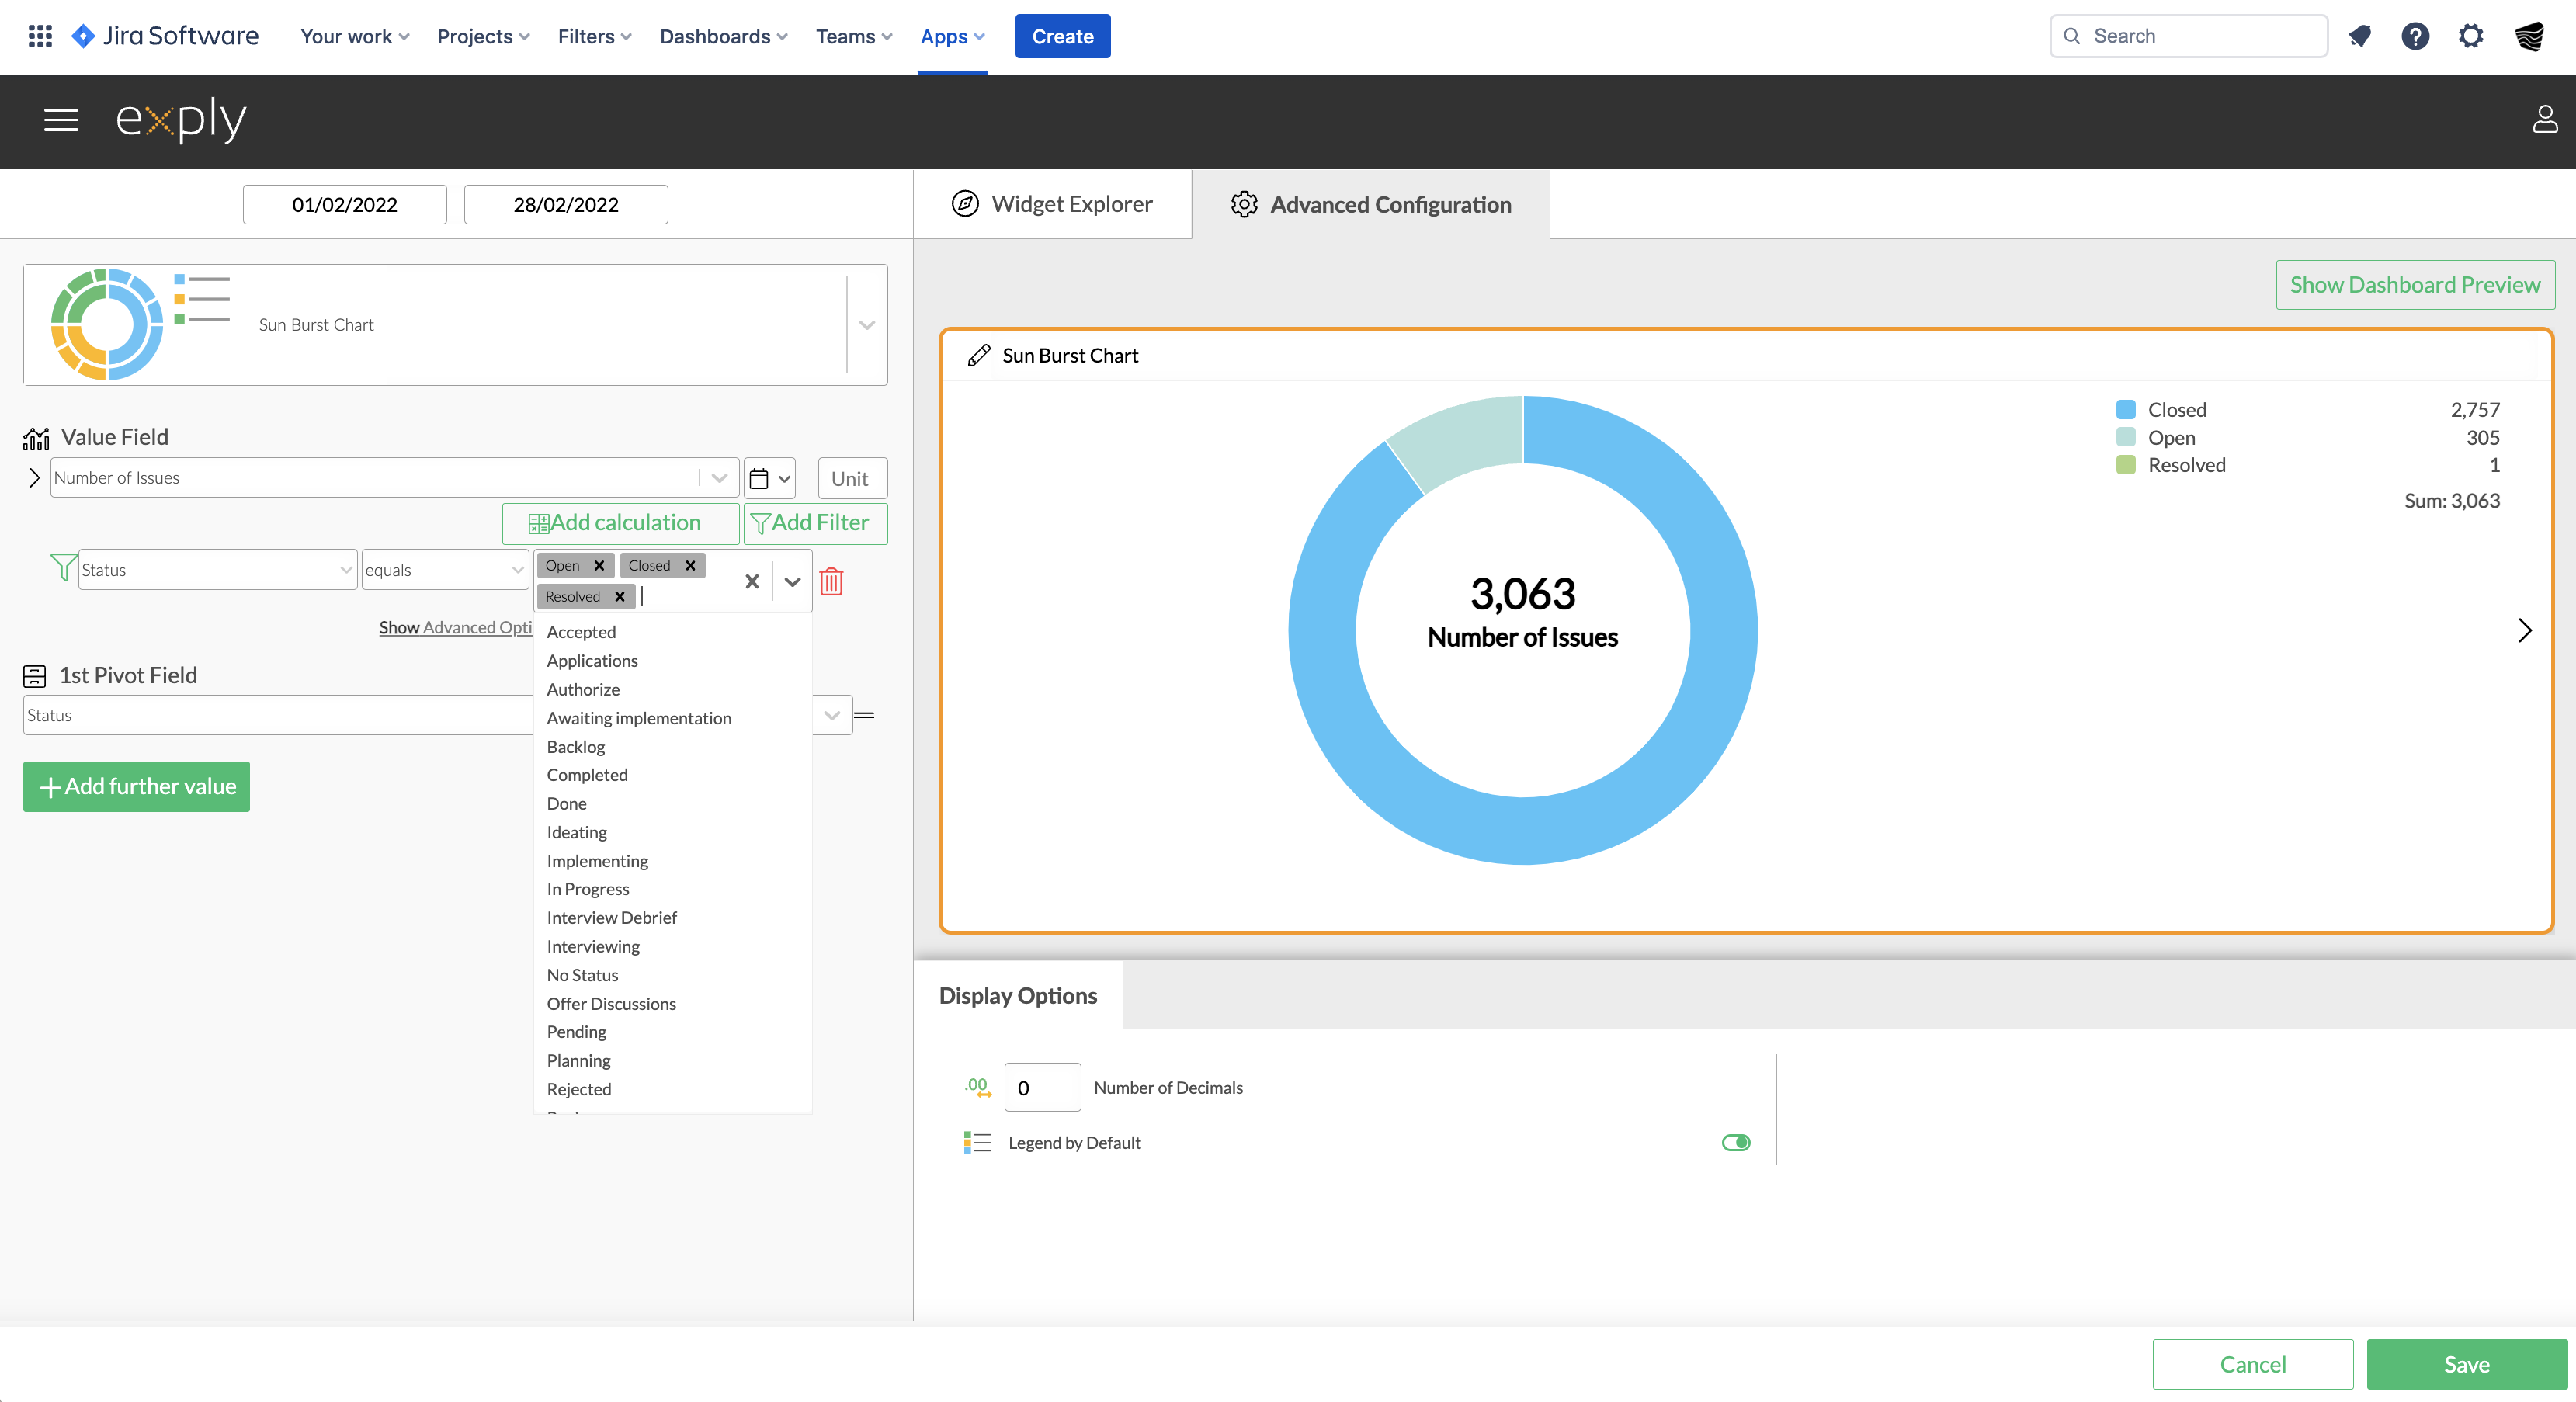Image resolution: width=2576 pixels, height=1402 pixels.
Task: Expand the 1st Pivot Field Status dropdown
Action: pyautogui.click(x=831, y=714)
